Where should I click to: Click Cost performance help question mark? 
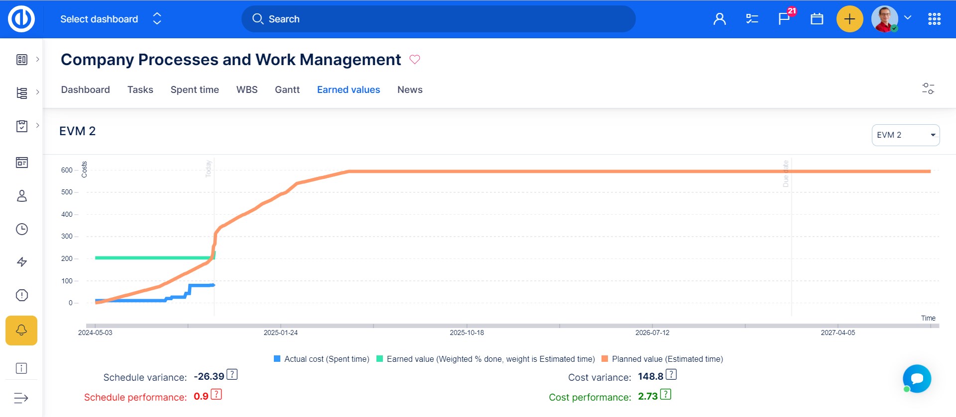[x=666, y=395]
